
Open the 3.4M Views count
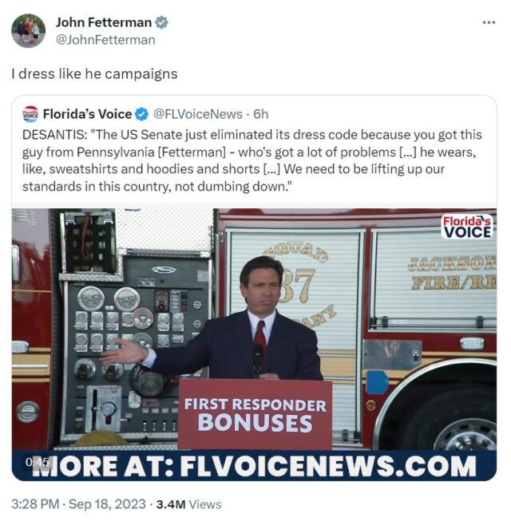[188, 504]
